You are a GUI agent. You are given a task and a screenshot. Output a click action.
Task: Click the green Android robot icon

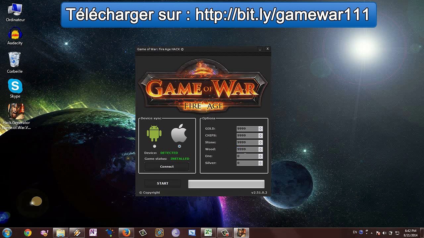(154, 134)
